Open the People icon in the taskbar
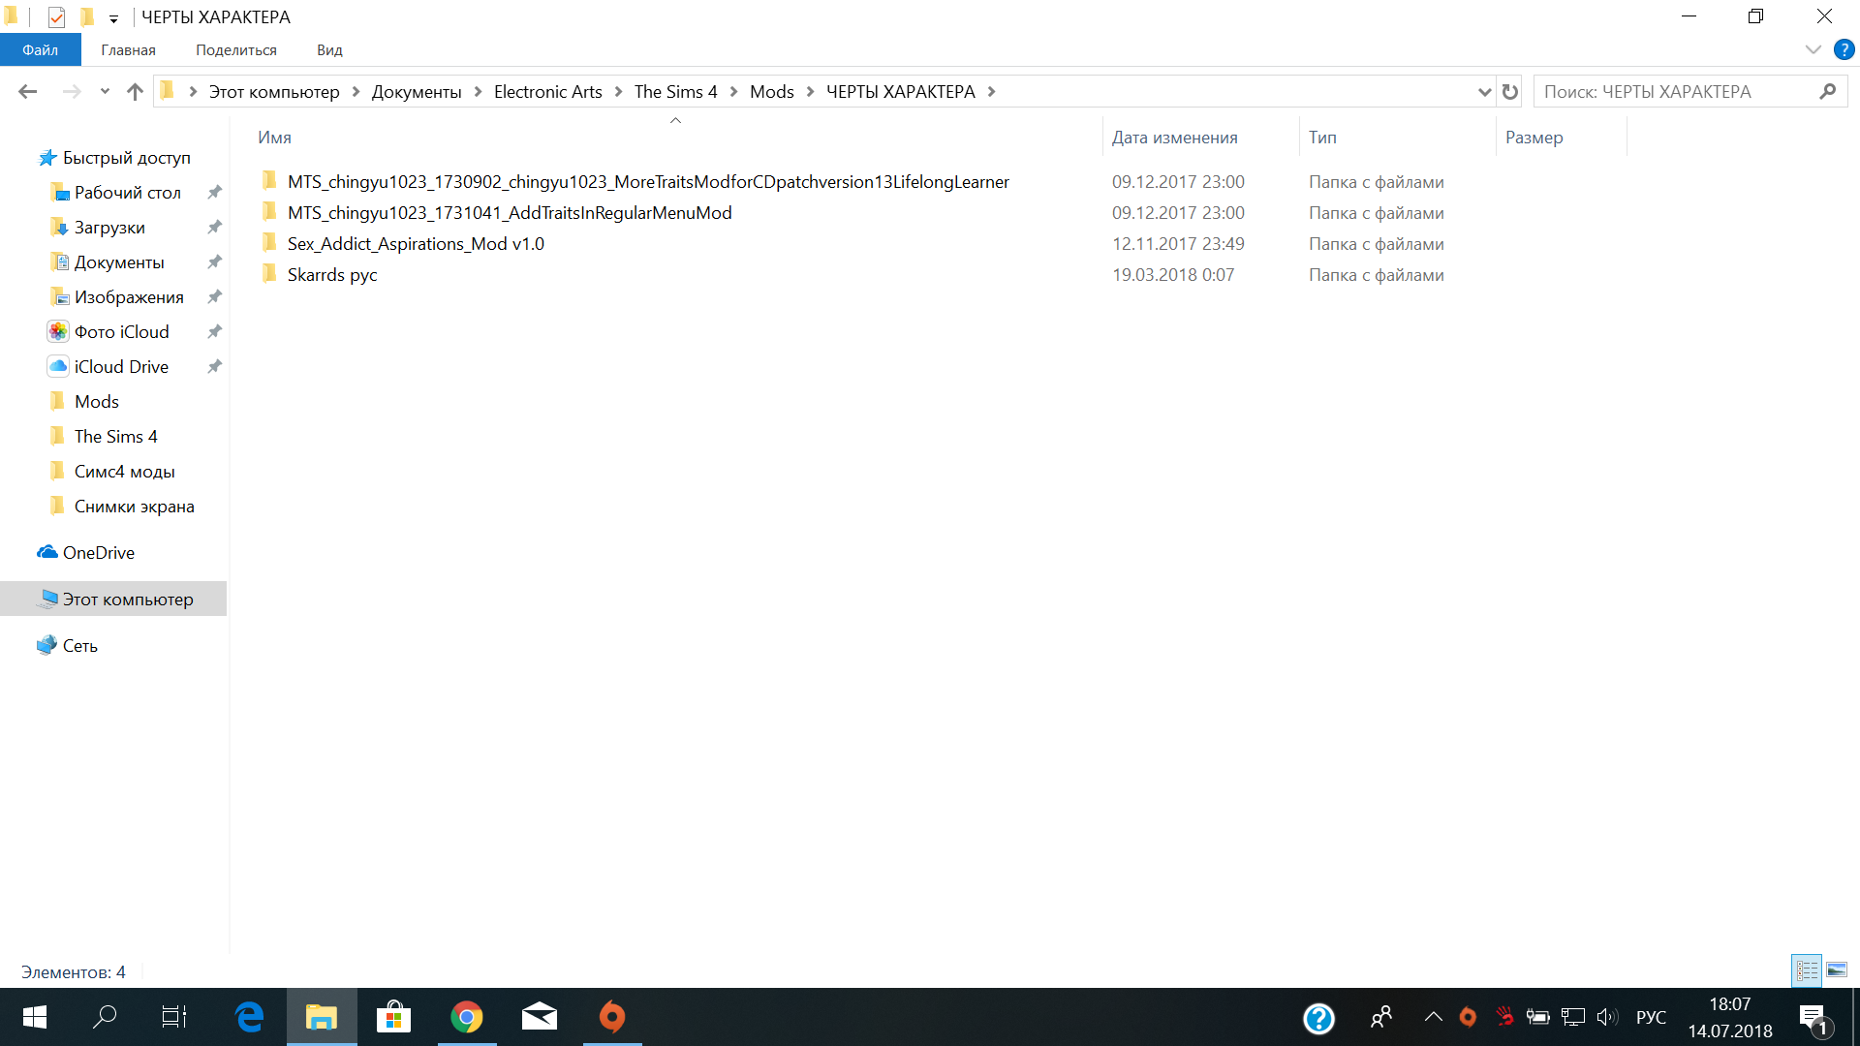The height and width of the screenshot is (1046, 1860). (x=1381, y=1017)
